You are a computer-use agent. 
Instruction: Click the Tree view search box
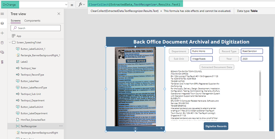coord(35,28)
